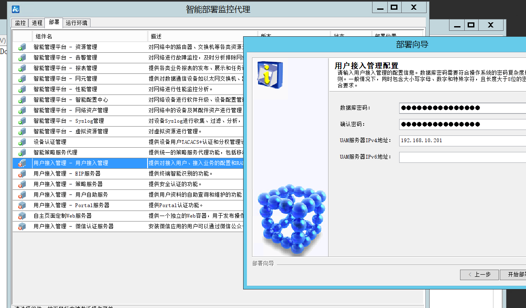Select the 自主页面定制Web服务器 name
Screen dimensions: 526x308
coord(63,216)
